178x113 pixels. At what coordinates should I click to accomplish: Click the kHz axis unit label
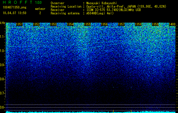click(x=3, y=23)
